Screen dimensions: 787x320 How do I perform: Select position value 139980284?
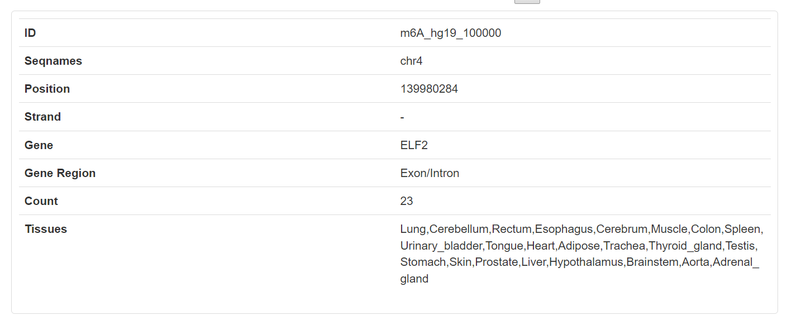coord(429,89)
